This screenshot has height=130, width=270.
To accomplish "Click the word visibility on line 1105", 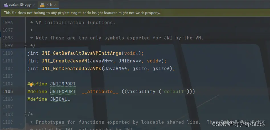I will point(141,92).
